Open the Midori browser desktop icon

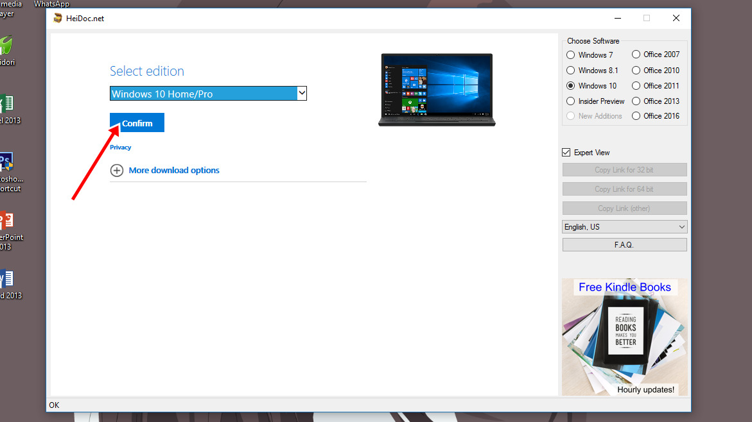tap(5, 46)
